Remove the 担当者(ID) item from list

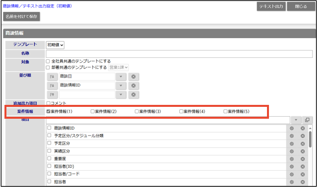click(x=303, y=167)
